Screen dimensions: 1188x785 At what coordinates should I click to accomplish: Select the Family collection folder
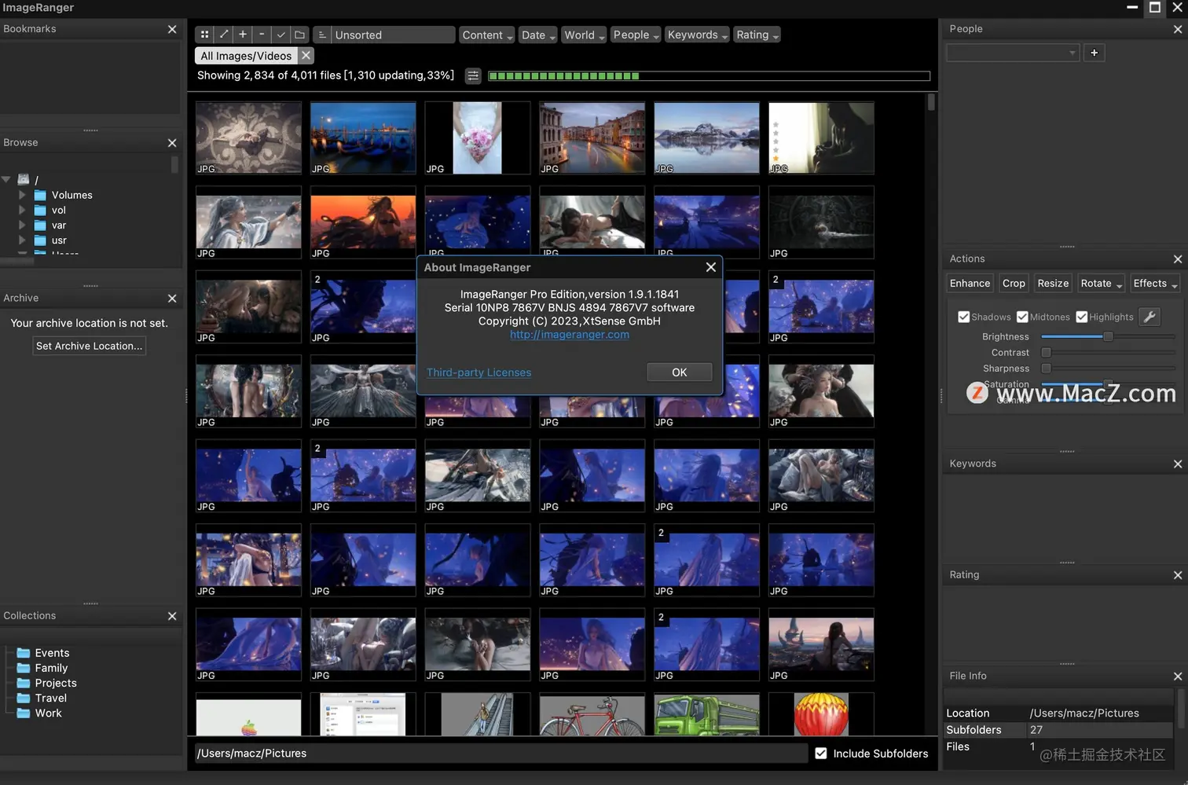pos(42,668)
